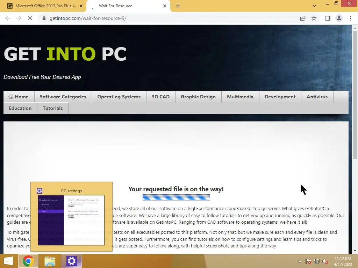Image resolution: width=358 pixels, height=268 pixels.
Task: Open 3D CAD menu item
Action: pyautogui.click(x=161, y=97)
